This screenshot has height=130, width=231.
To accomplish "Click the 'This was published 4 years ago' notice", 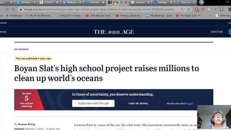I will coord(33,58).
